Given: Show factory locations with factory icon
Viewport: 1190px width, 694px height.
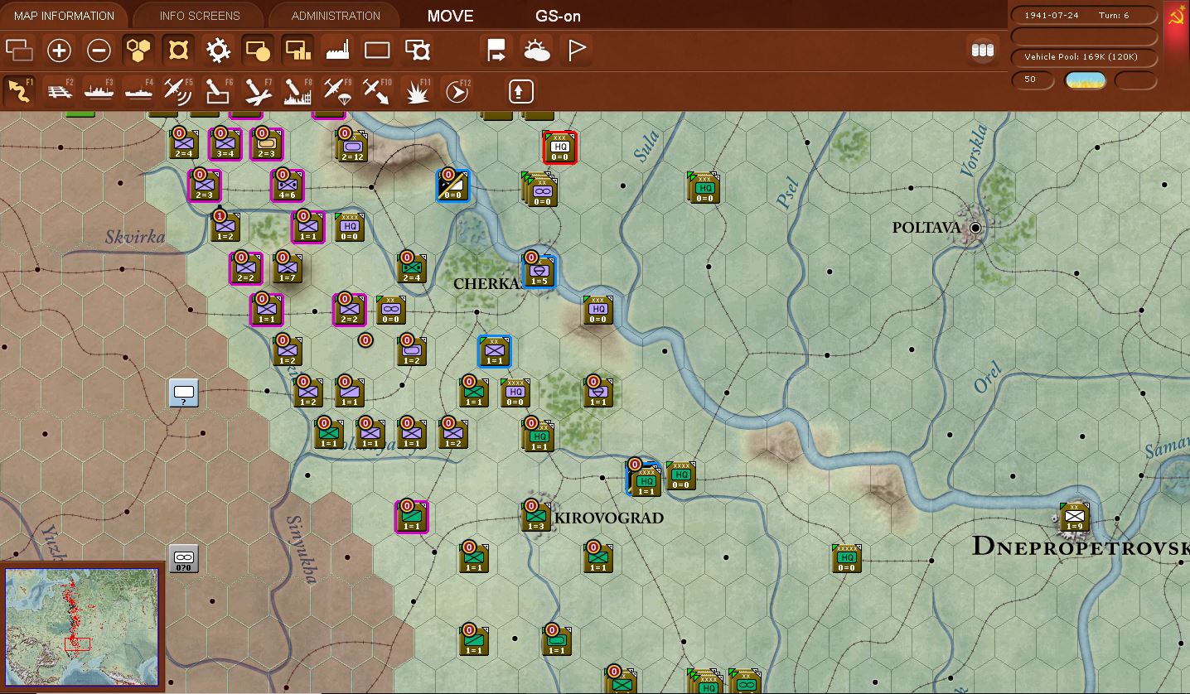Looking at the screenshot, I should (x=337, y=51).
